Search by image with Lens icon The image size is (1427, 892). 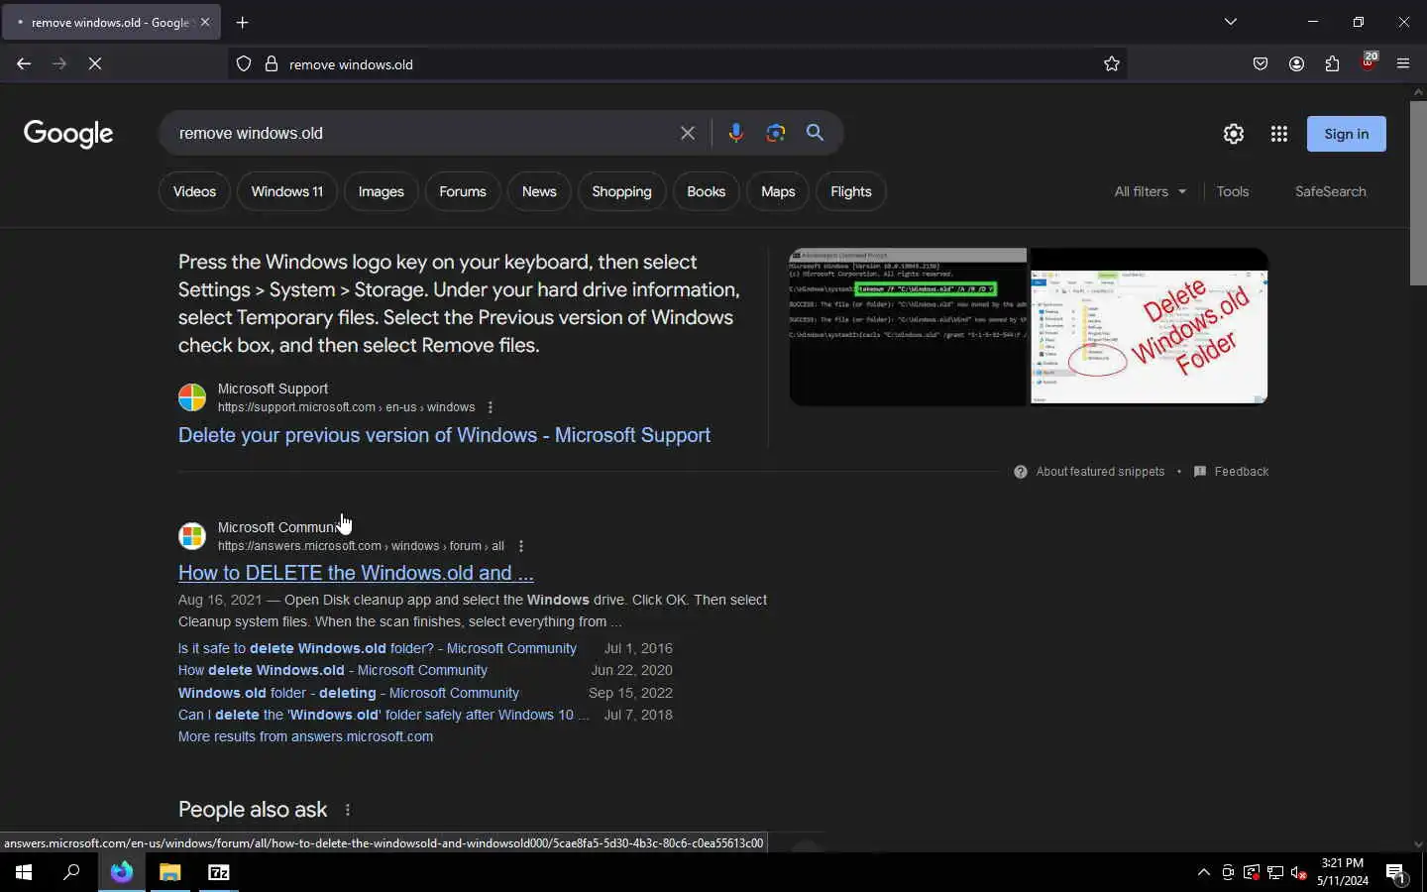[776, 133]
